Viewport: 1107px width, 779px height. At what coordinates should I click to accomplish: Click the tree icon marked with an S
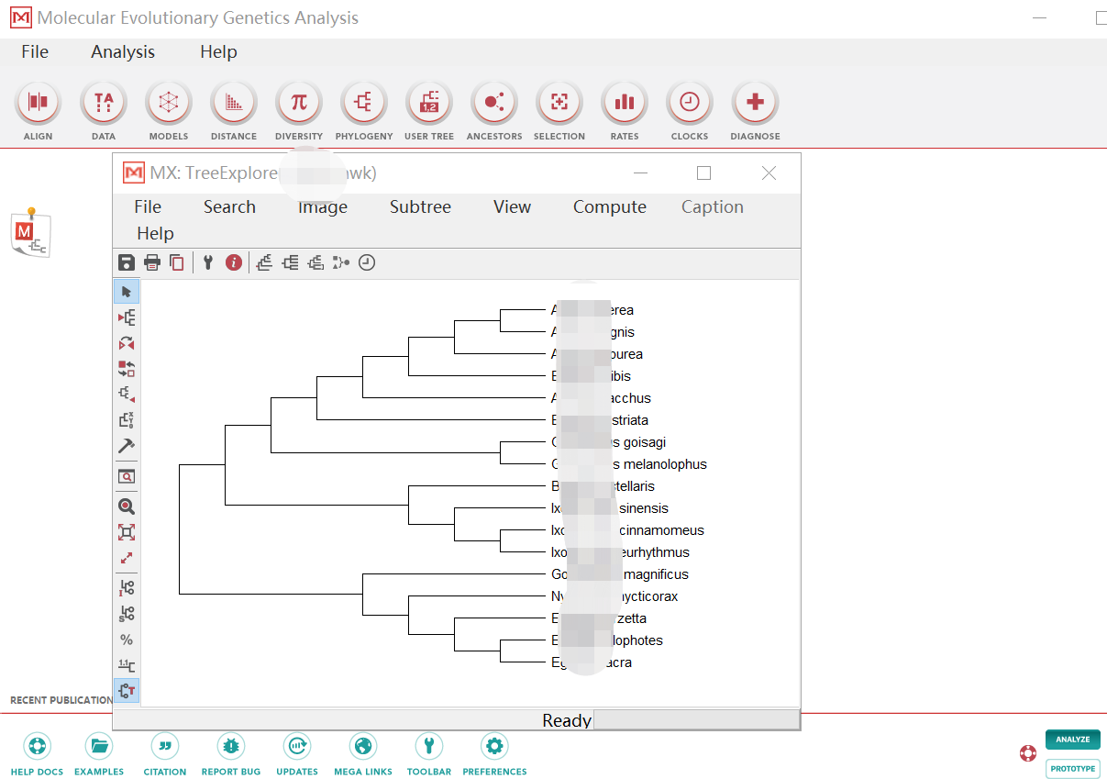pyautogui.click(x=127, y=614)
